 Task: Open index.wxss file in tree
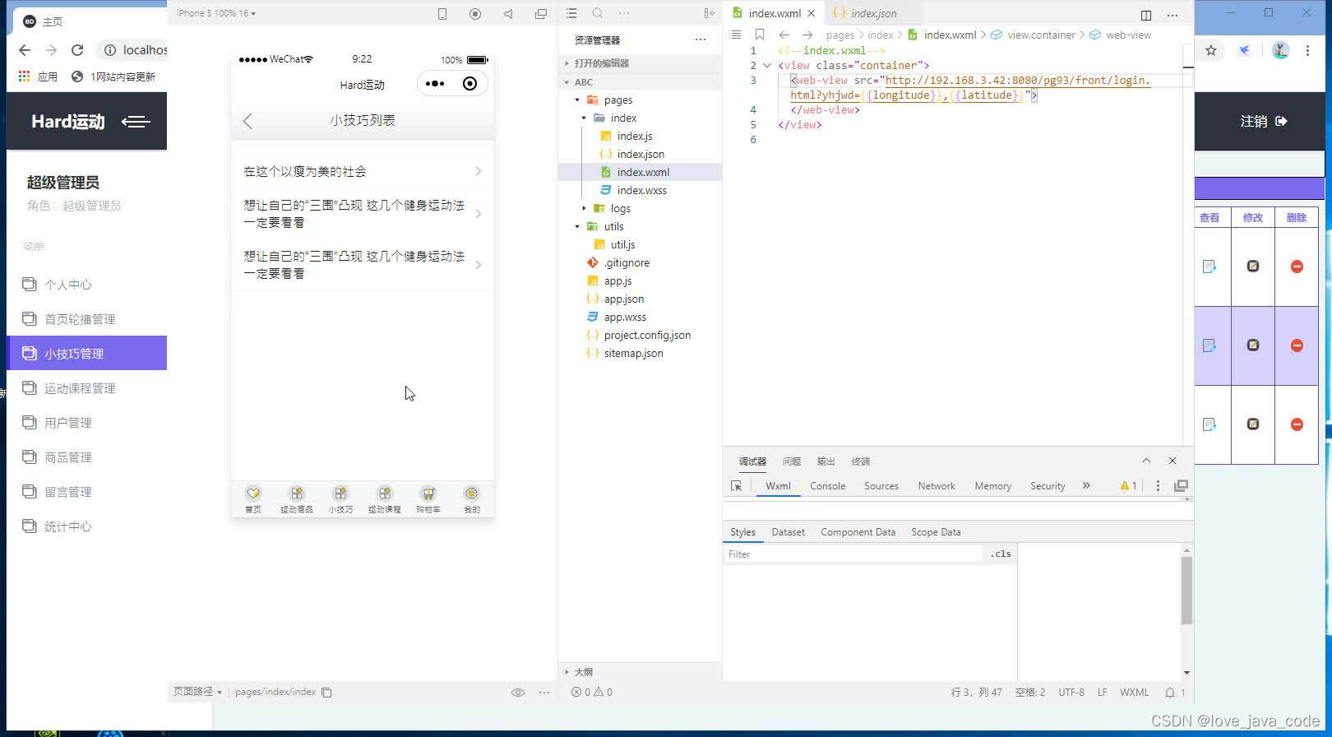pos(642,191)
